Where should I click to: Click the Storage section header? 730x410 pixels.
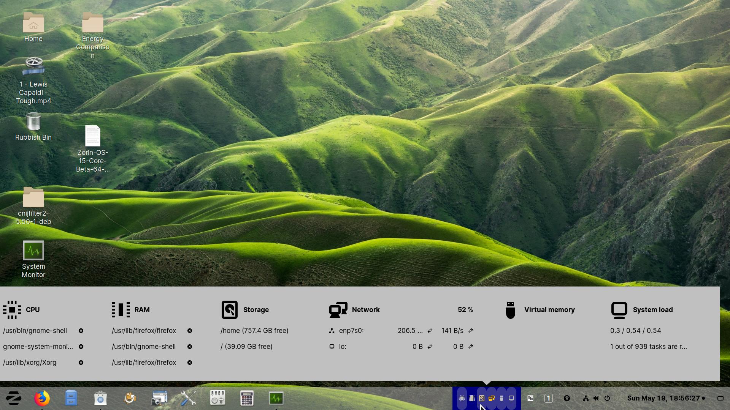255,310
